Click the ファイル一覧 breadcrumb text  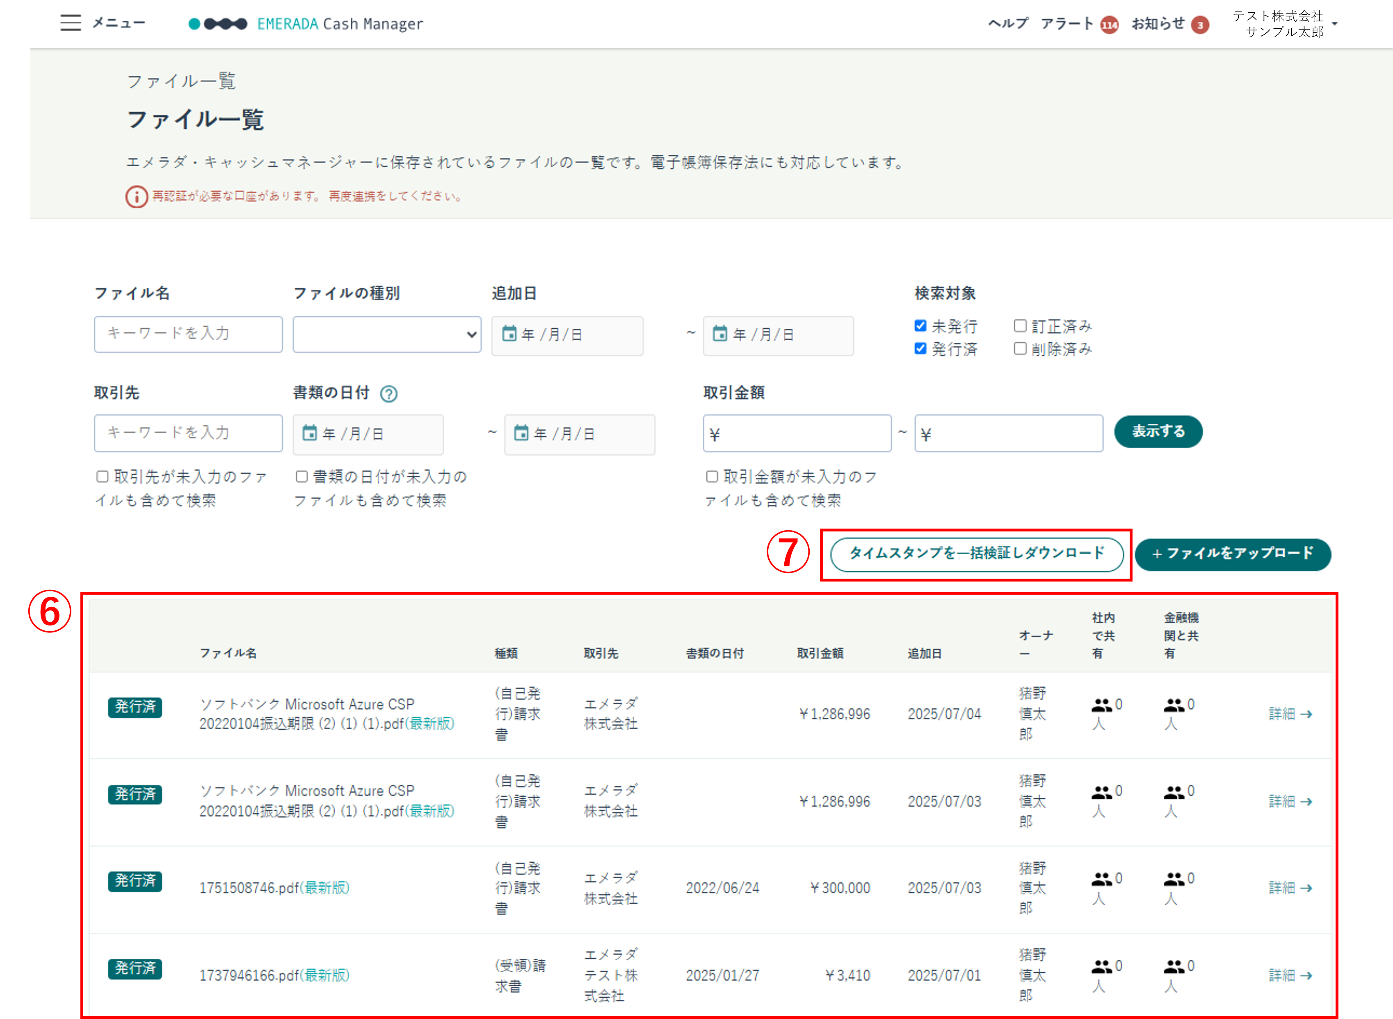click(180, 81)
